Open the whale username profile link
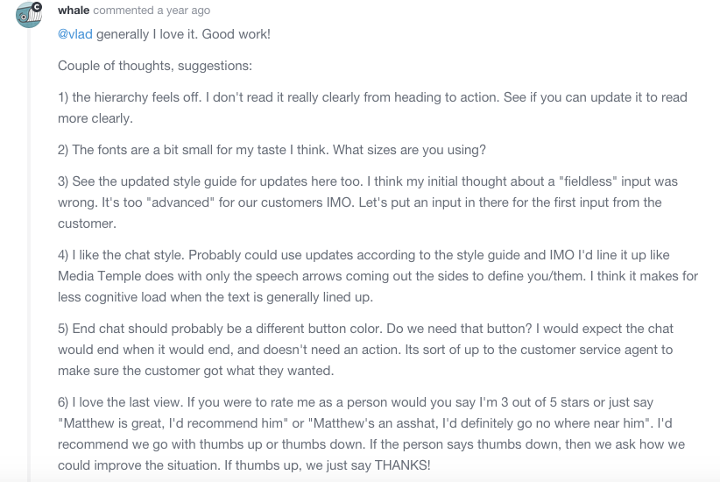Image resolution: width=720 pixels, height=482 pixels. pos(74,11)
